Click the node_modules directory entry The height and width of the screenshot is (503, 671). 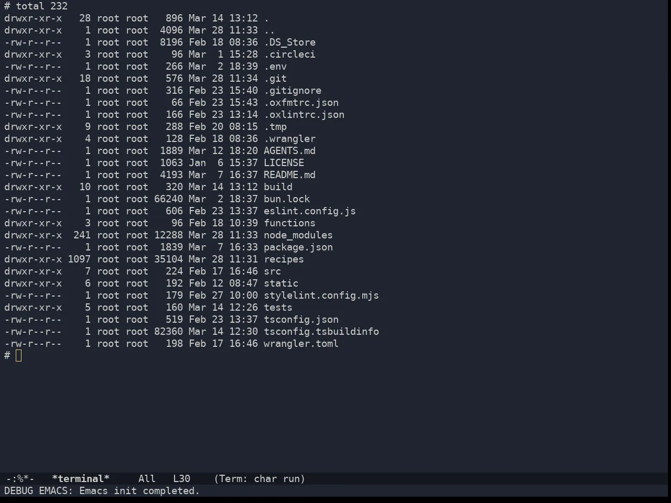click(298, 235)
